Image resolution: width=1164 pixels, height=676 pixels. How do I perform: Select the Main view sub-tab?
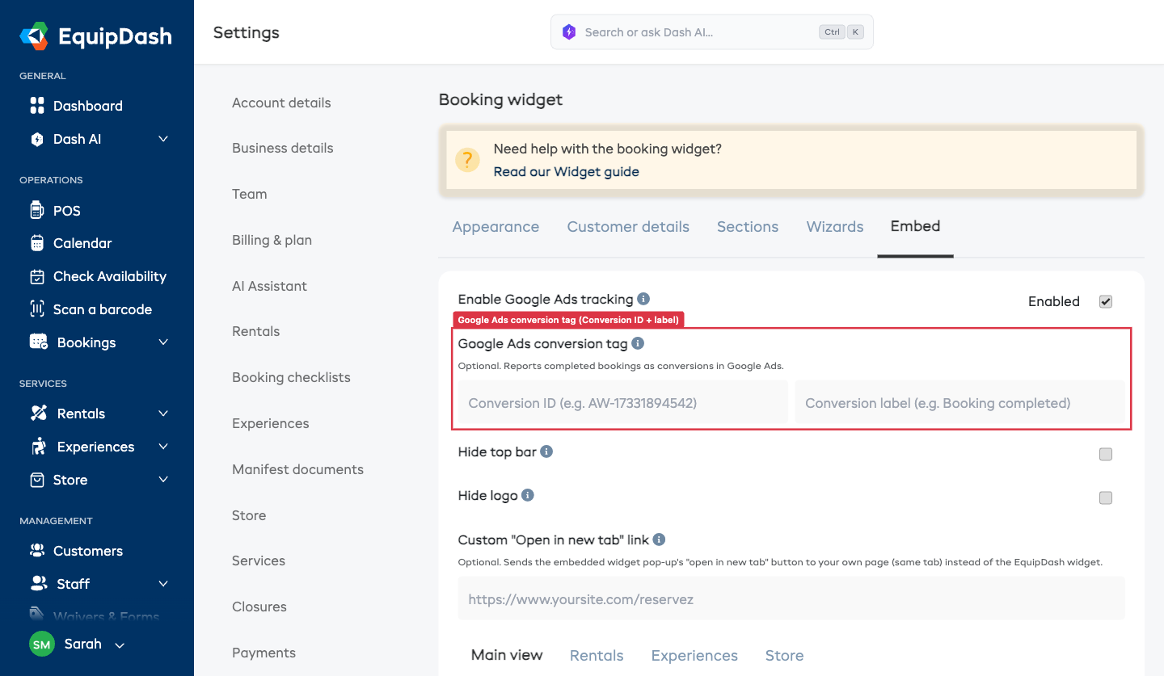coord(507,655)
